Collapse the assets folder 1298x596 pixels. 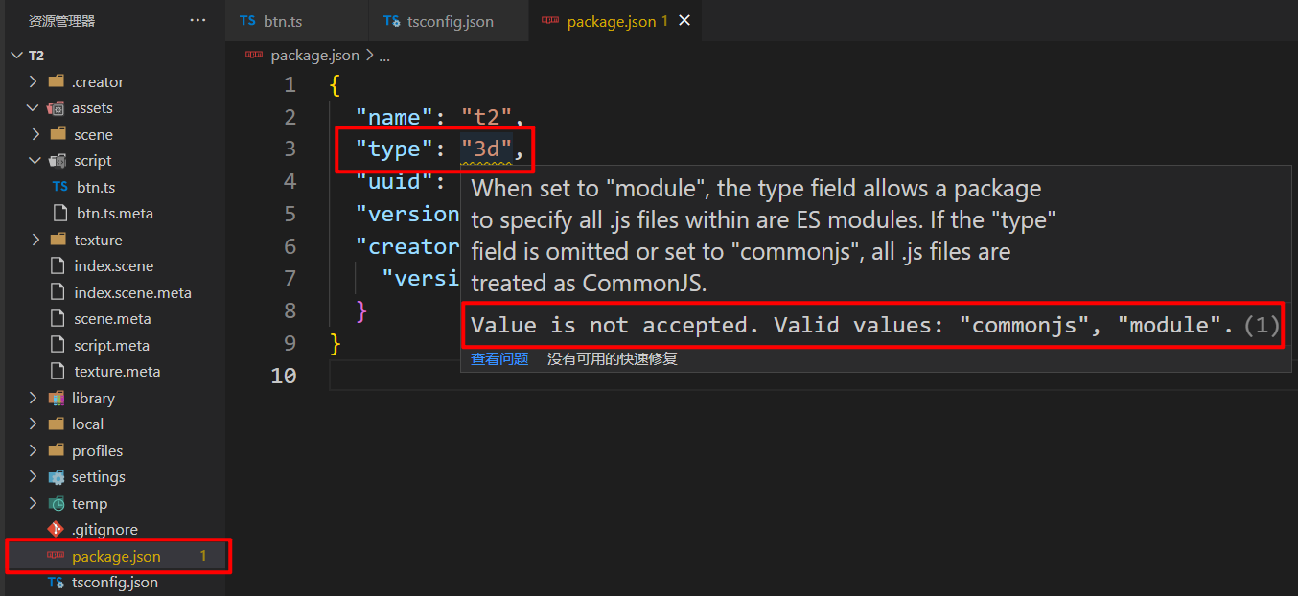[34, 108]
